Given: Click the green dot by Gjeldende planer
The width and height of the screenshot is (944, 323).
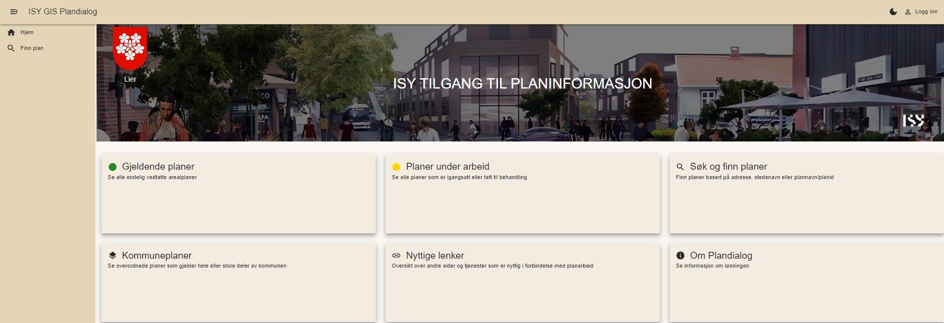Looking at the screenshot, I should click(112, 167).
